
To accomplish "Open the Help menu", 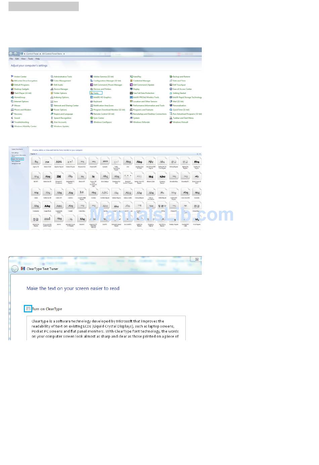I will tap(38, 59).
